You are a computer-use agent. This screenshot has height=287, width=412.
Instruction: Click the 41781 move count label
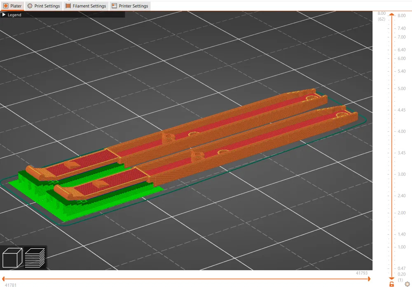(x=11, y=285)
